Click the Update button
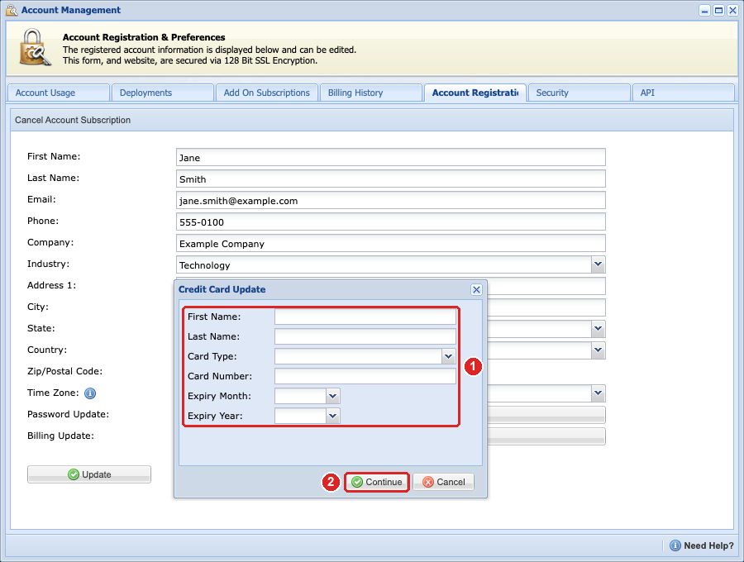 89,474
